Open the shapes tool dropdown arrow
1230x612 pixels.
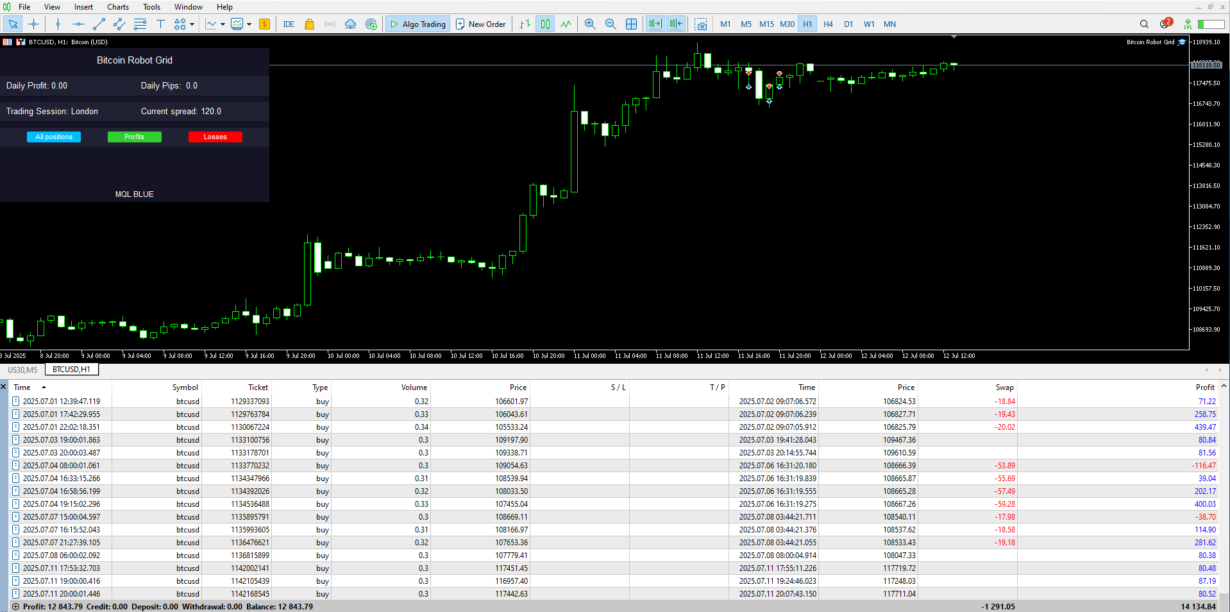[x=192, y=24]
